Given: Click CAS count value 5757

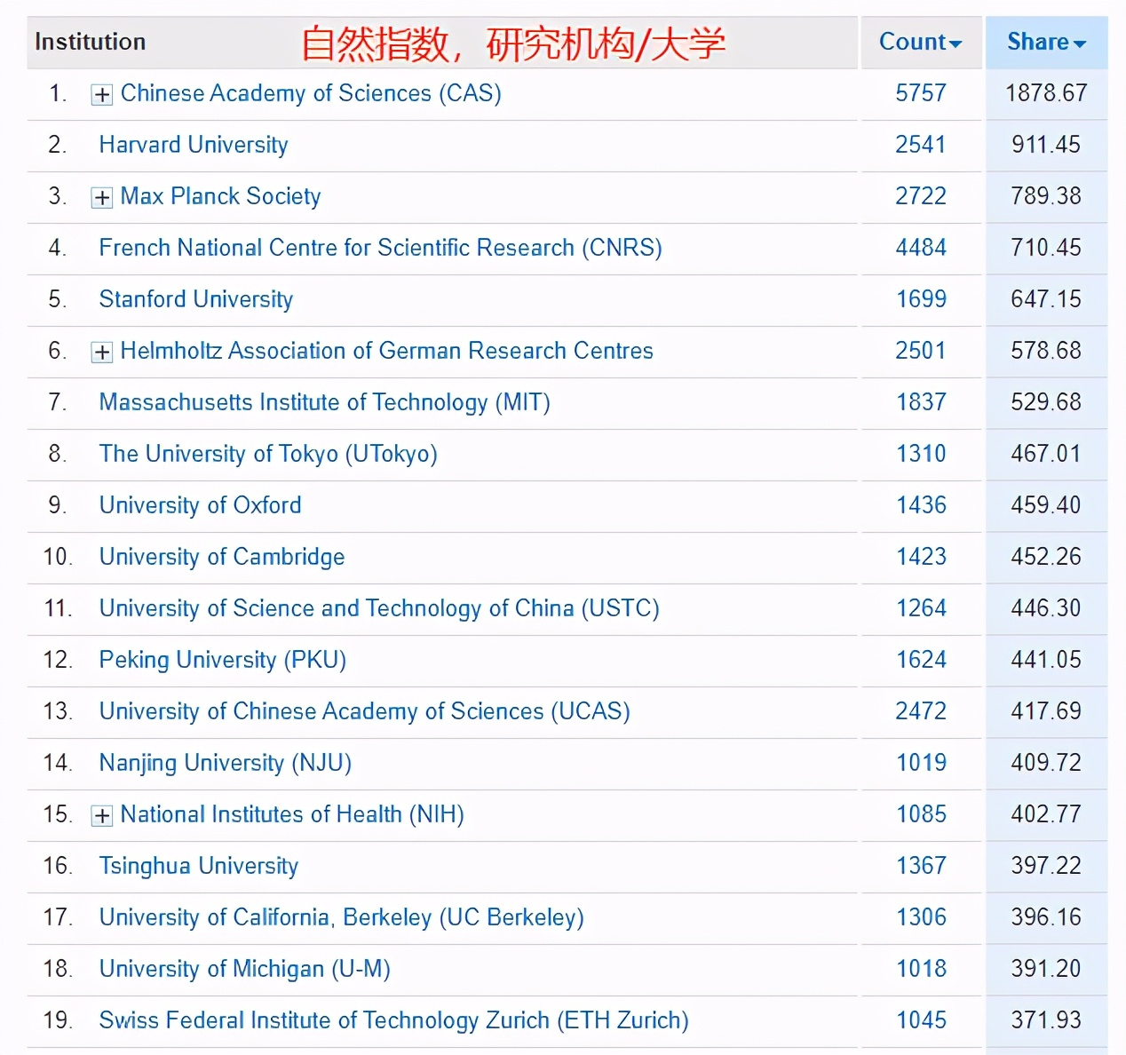Looking at the screenshot, I should [x=921, y=93].
